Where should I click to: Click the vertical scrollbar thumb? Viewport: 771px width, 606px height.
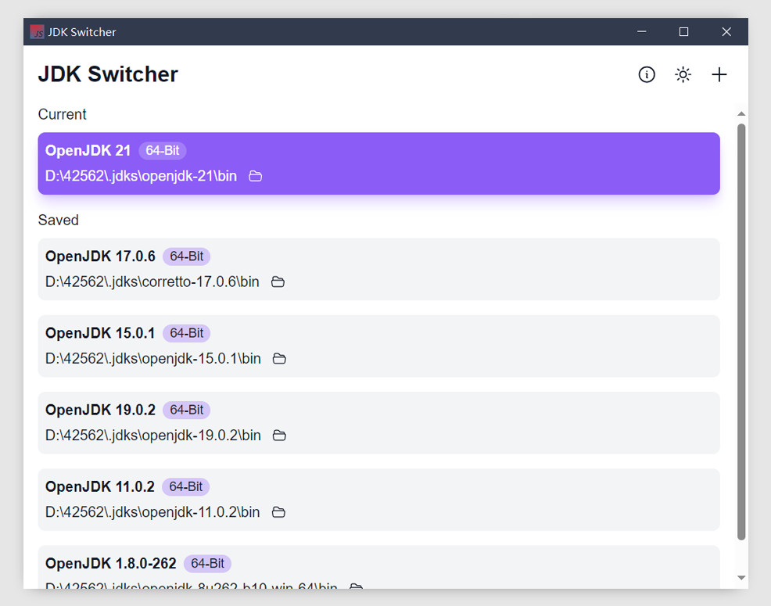tap(741, 332)
